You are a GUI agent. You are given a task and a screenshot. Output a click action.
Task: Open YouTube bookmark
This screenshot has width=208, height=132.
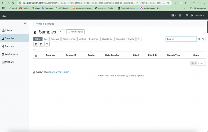(x=24, y=8)
